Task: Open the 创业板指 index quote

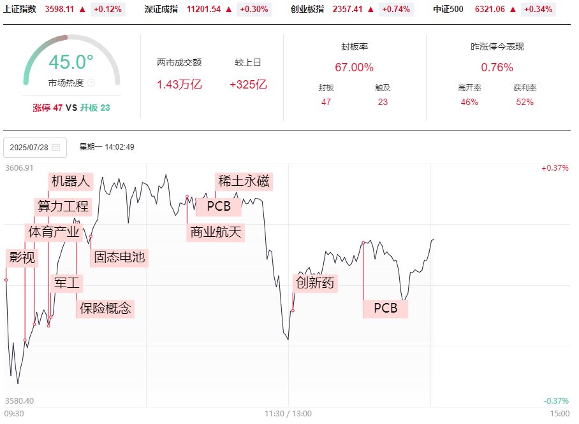Action: coord(307,10)
